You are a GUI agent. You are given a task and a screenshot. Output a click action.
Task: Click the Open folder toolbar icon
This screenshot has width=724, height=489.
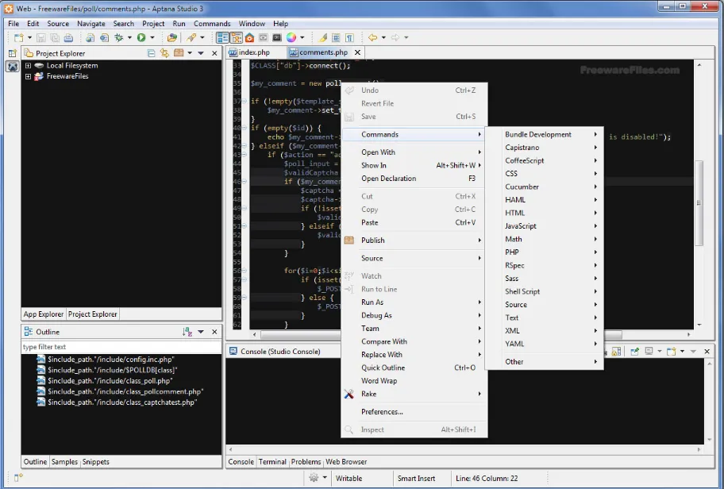click(171, 38)
